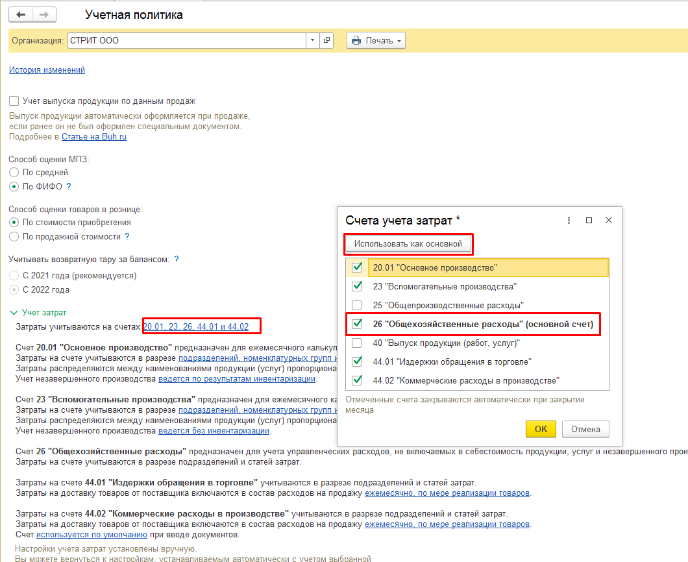Expand the Организация dropdown list
688x562 pixels.
[312, 40]
